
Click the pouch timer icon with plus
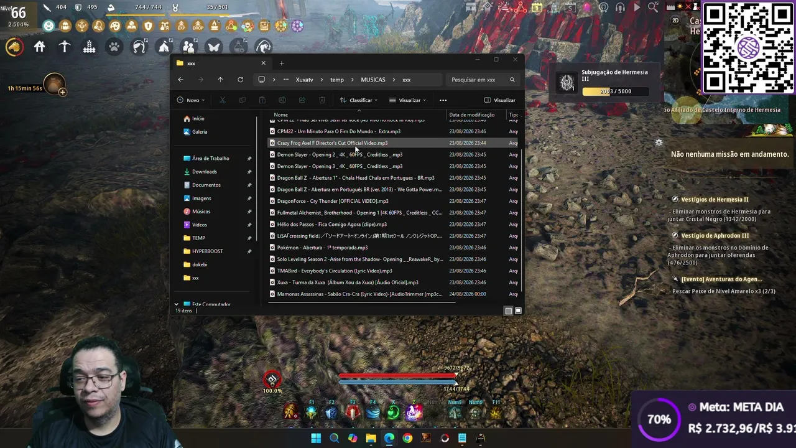(55, 85)
